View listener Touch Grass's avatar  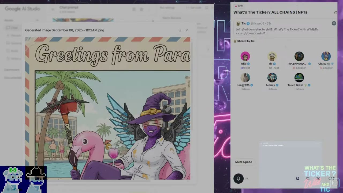click(x=299, y=78)
